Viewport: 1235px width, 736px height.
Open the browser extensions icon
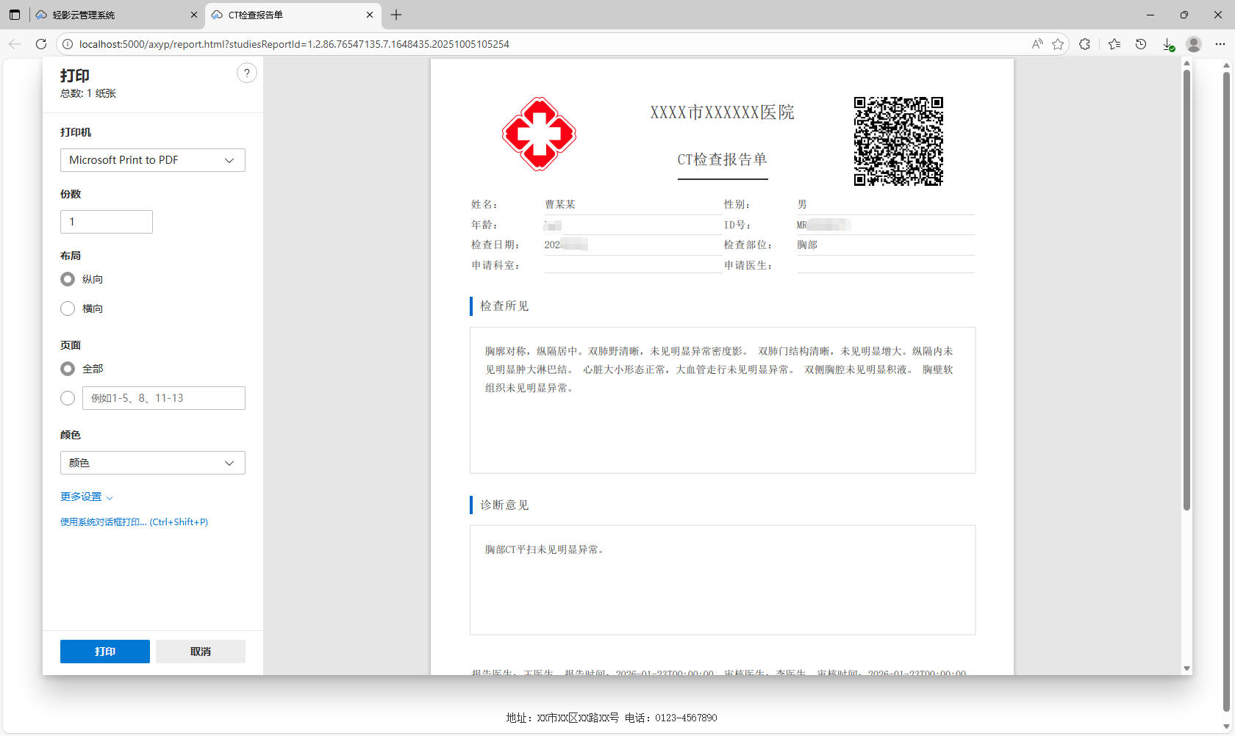[x=1084, y=44]
